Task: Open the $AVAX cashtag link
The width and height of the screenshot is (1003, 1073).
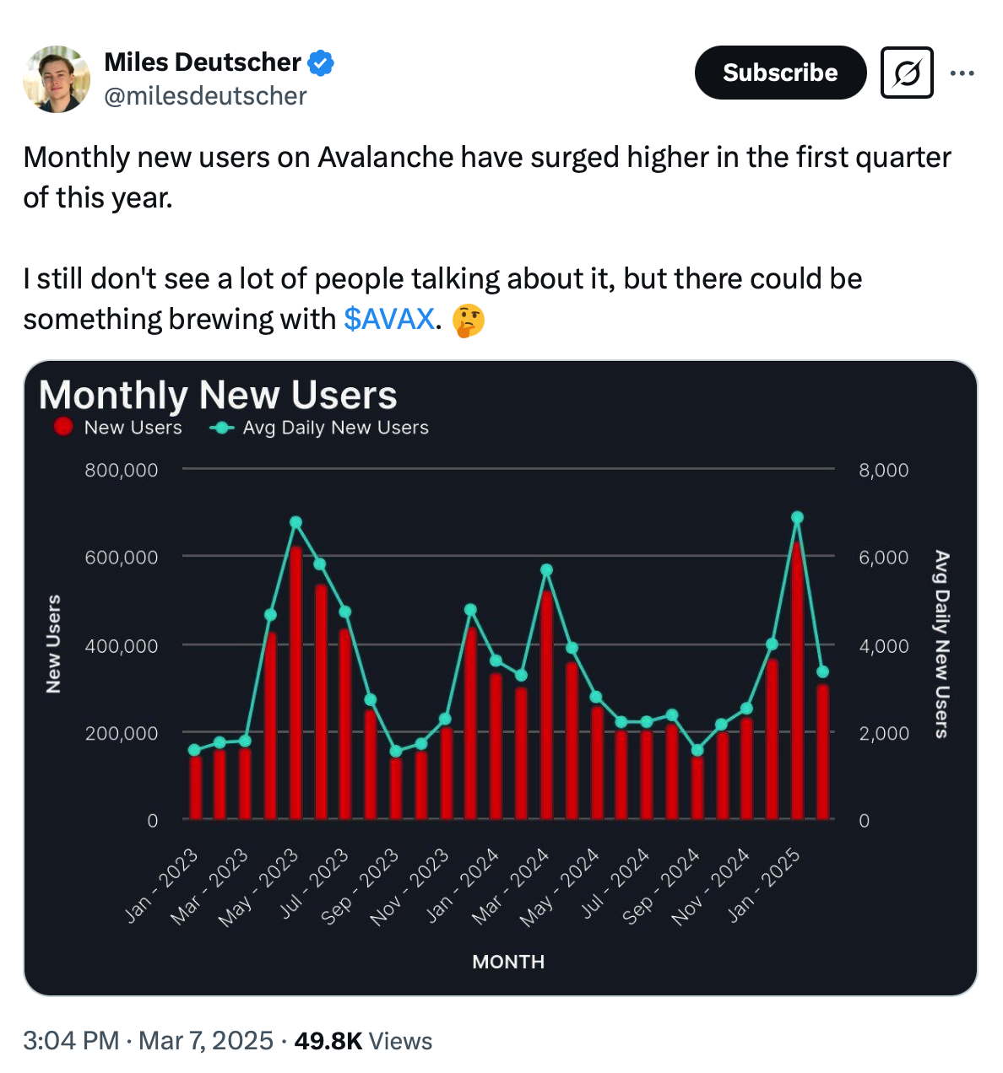Action: coord(389,319)
